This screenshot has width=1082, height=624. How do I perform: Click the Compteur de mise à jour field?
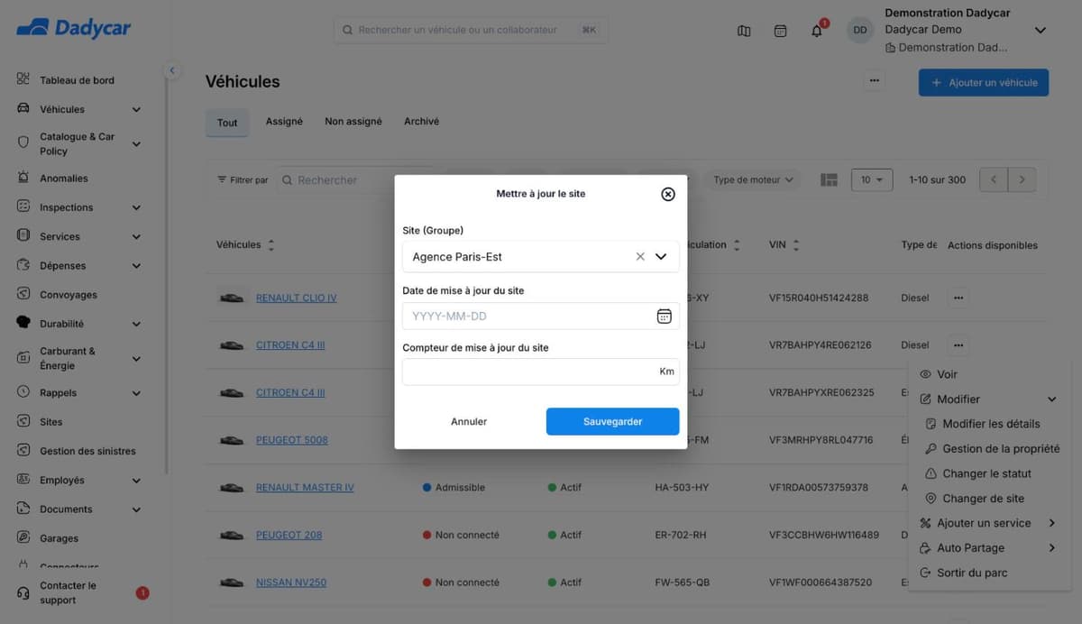[x=541, y=372]
